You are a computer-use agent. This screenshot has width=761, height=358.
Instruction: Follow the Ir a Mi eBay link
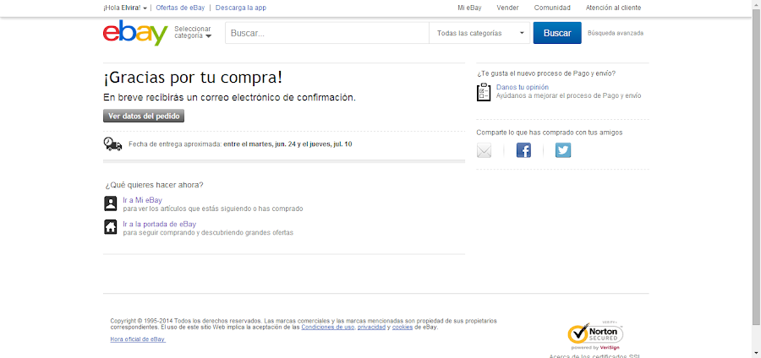(x=142, y=199)
